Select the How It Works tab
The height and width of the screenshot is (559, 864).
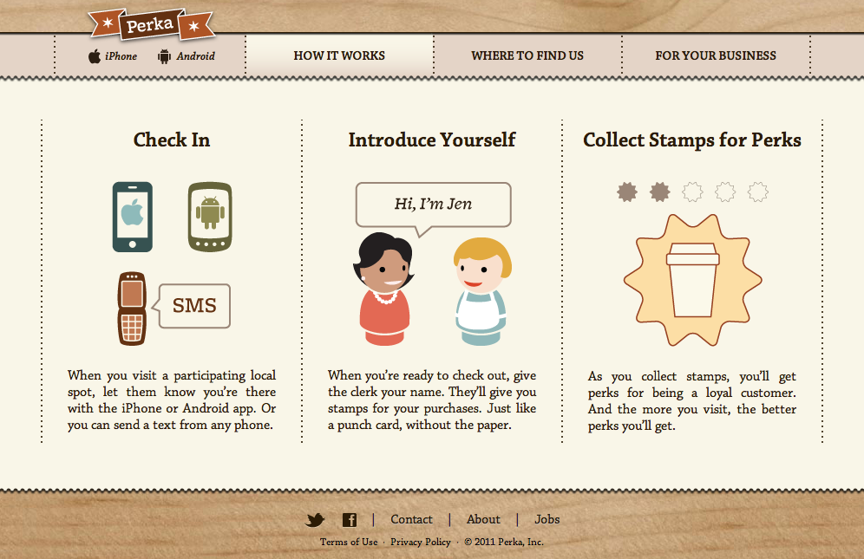pos(339,55)
